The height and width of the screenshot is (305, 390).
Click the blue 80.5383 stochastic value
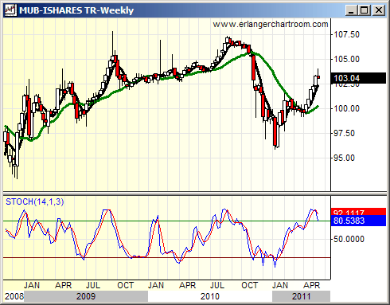[x=358, y=221]
